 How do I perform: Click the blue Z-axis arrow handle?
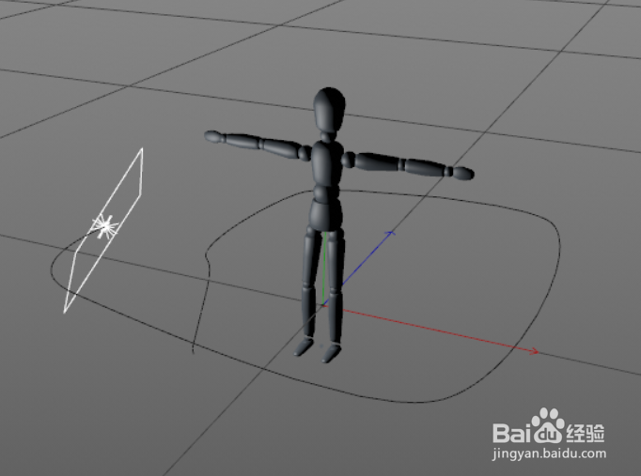tap(391, 233)
